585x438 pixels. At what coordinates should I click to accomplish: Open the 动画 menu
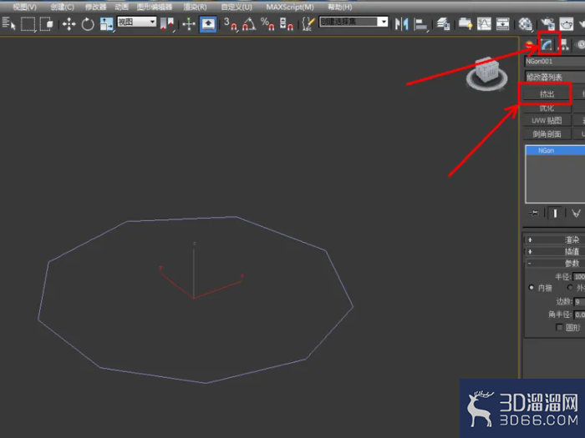tap(122, 7)
